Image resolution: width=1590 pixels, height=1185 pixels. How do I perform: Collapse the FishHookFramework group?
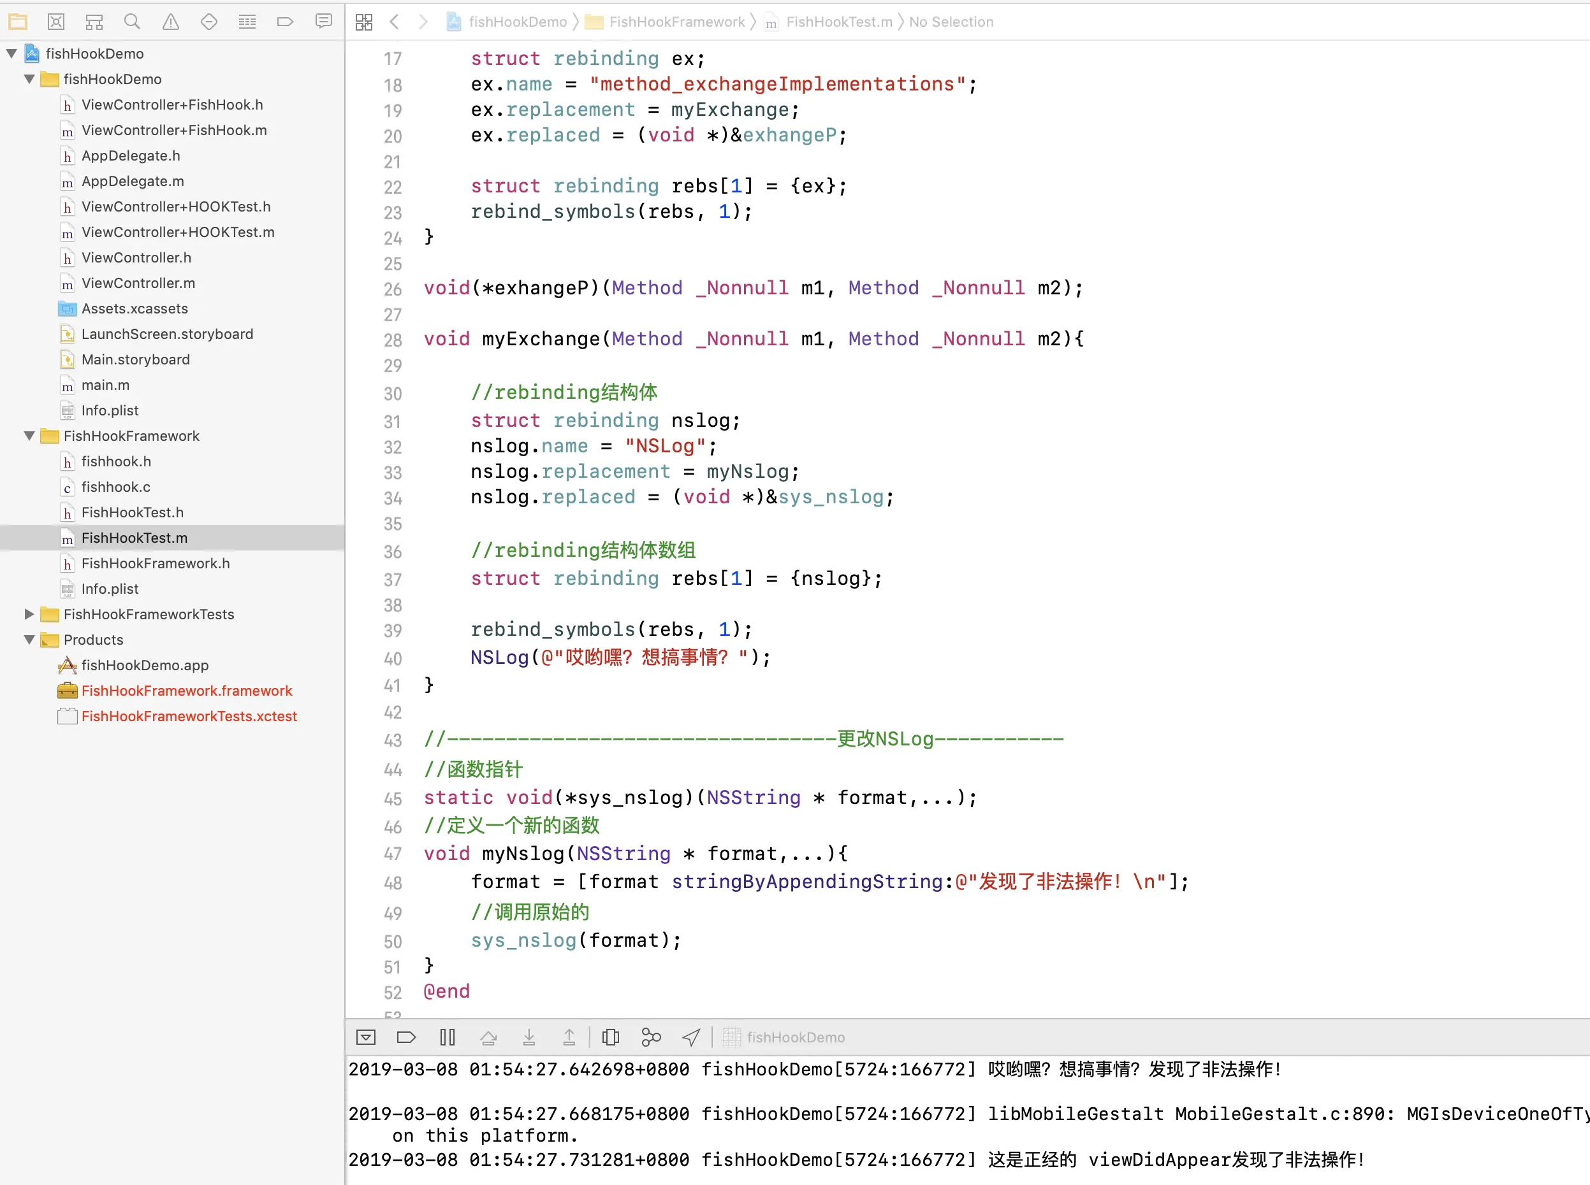[29, 435]
